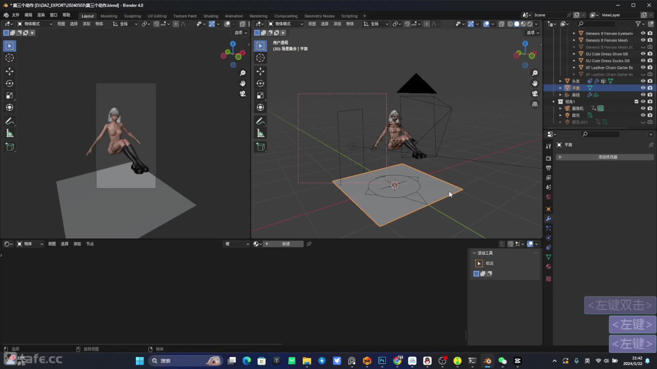This screenshot has height=369, width=657.
Task: Switch to the Modeling workspace tab
Action: click(109, 16)
